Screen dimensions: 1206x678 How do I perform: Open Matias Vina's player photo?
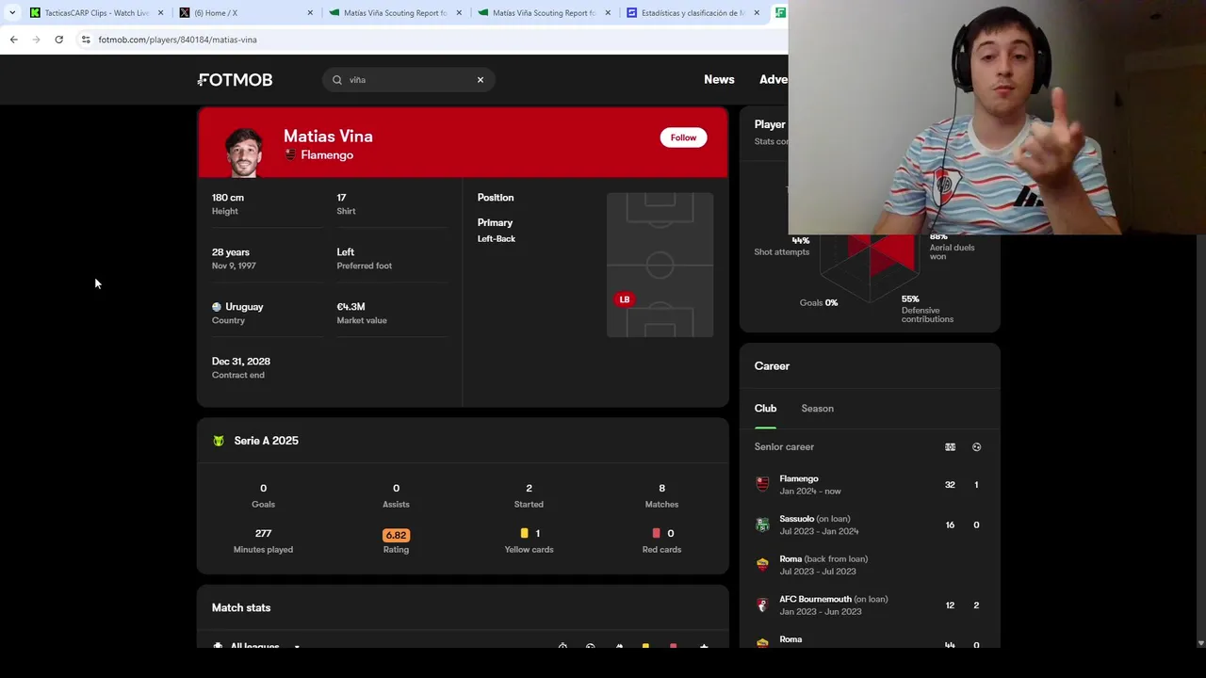[244, 152]
